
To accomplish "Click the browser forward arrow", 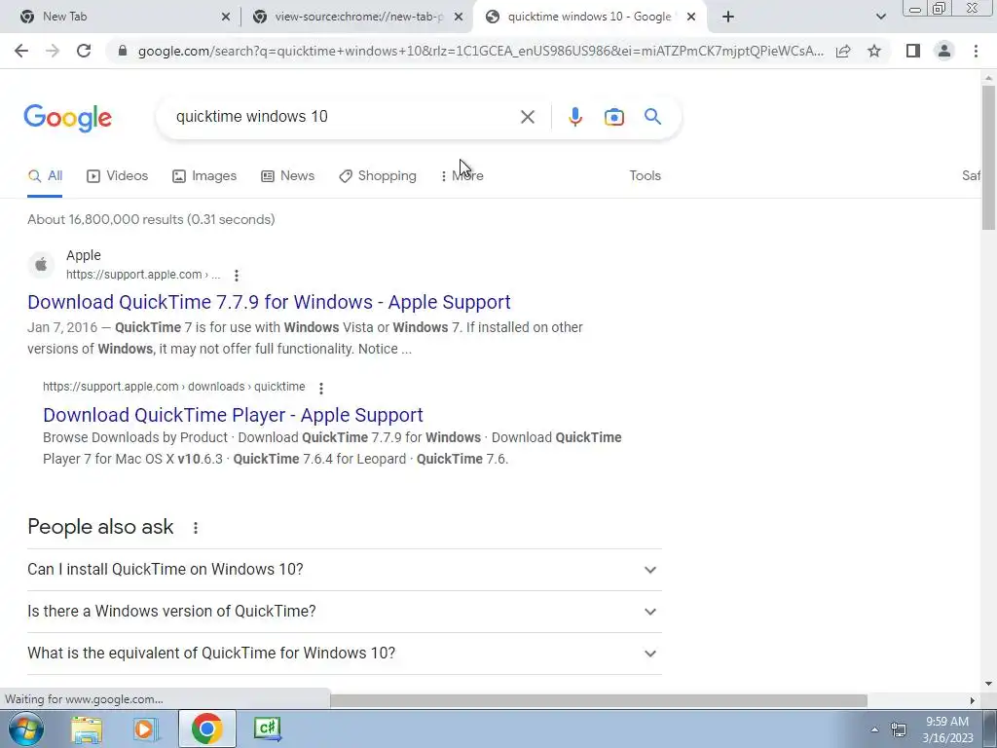I will [x=53, y=51].
